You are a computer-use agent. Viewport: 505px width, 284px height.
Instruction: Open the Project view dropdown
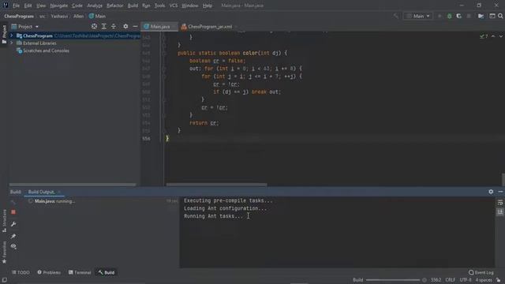[x=25, y=26]
